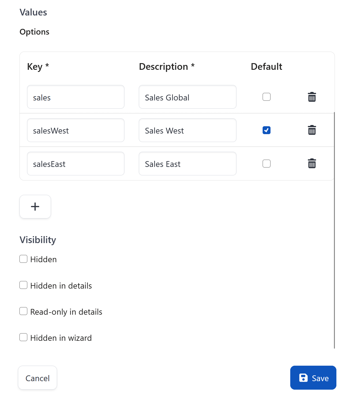
Task: Uncheck default for Sales West
Action: click(267, 130)
